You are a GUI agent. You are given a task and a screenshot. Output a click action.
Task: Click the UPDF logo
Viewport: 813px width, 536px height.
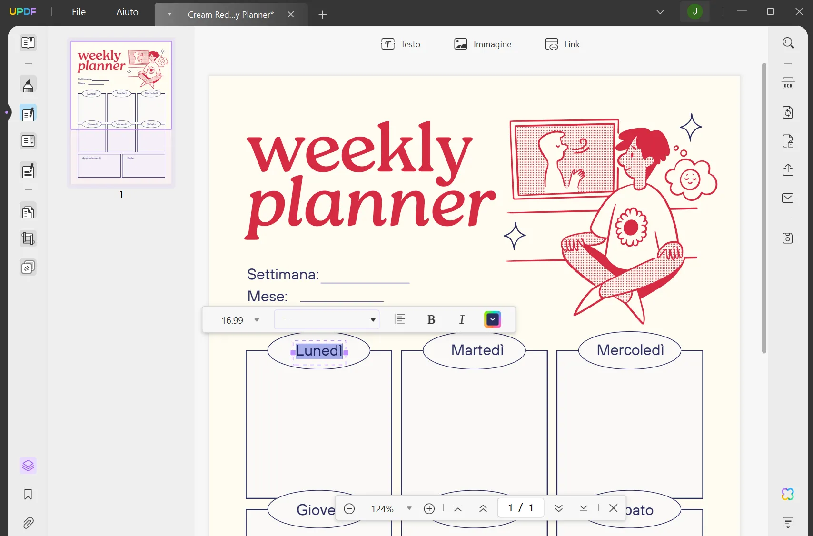[23, 11]
